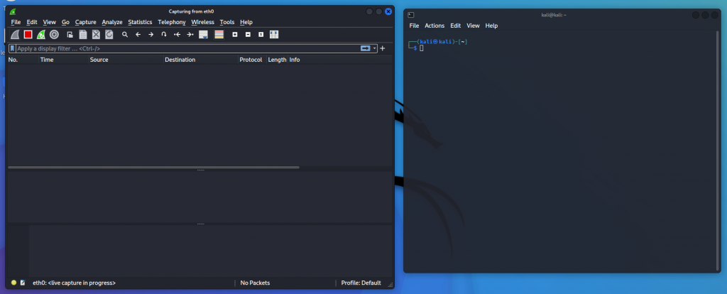Stop the running capture with red square
The height and width of the screenshot is (294, 727).
pos(28,34)
